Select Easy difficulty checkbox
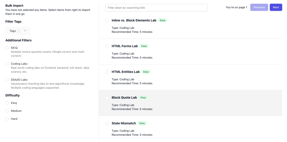Viewport: 287px width, 142px height. 7,103
